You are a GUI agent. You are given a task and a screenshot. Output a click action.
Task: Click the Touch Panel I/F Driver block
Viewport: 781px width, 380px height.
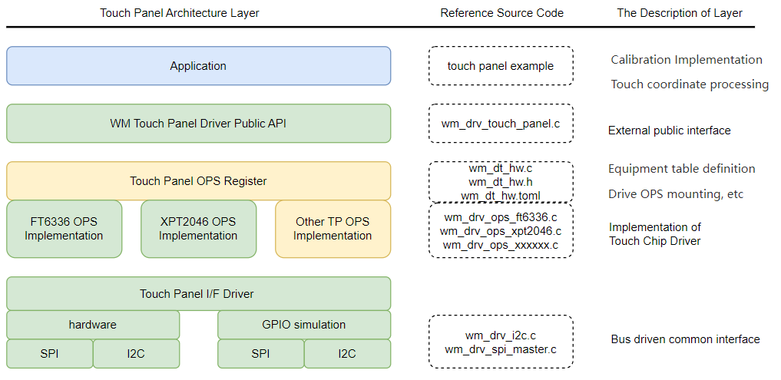click(198, 294)
